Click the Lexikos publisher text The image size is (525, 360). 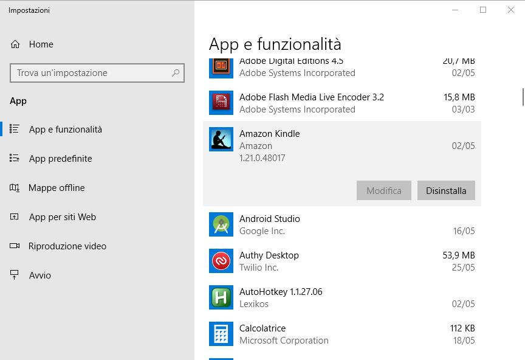(x=254, y=304)
